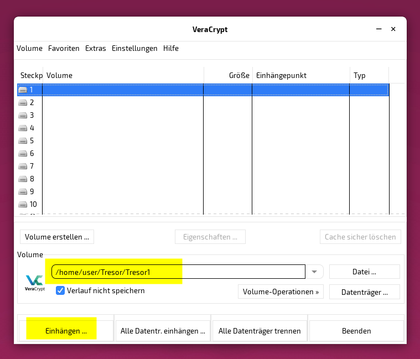This screenshot has width=420, height=359.
Task: Open the Favoriten menu
Action: tap(64, 49)
